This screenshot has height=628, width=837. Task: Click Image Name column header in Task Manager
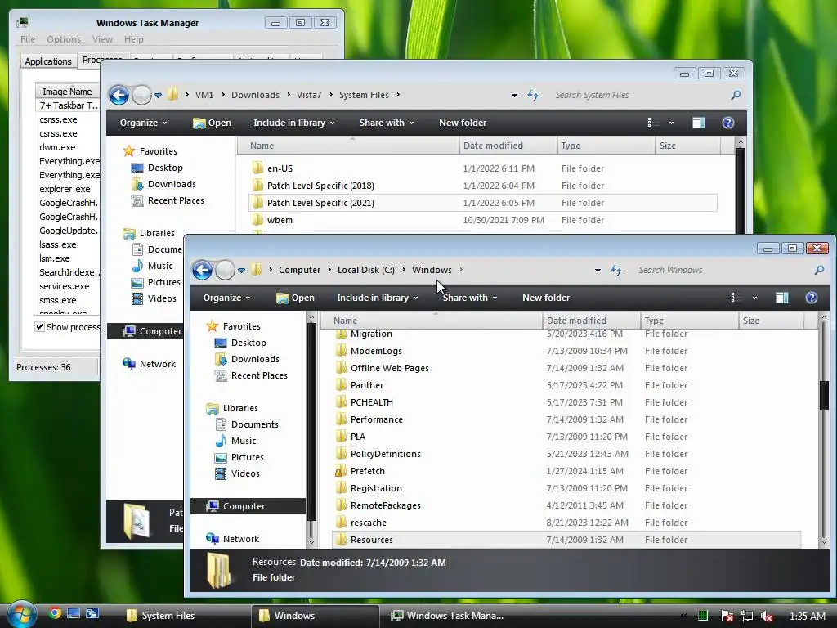coord(67,92)
